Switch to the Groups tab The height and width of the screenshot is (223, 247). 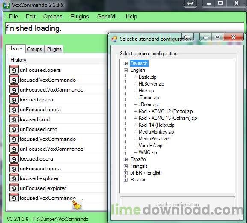(x=35, y=49)
